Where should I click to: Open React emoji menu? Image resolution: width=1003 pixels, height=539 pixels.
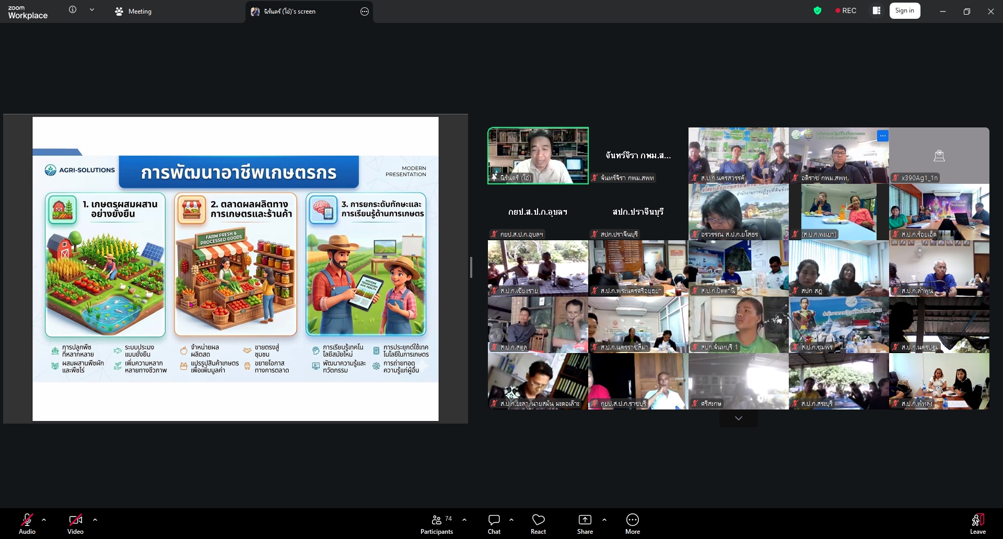538,524
